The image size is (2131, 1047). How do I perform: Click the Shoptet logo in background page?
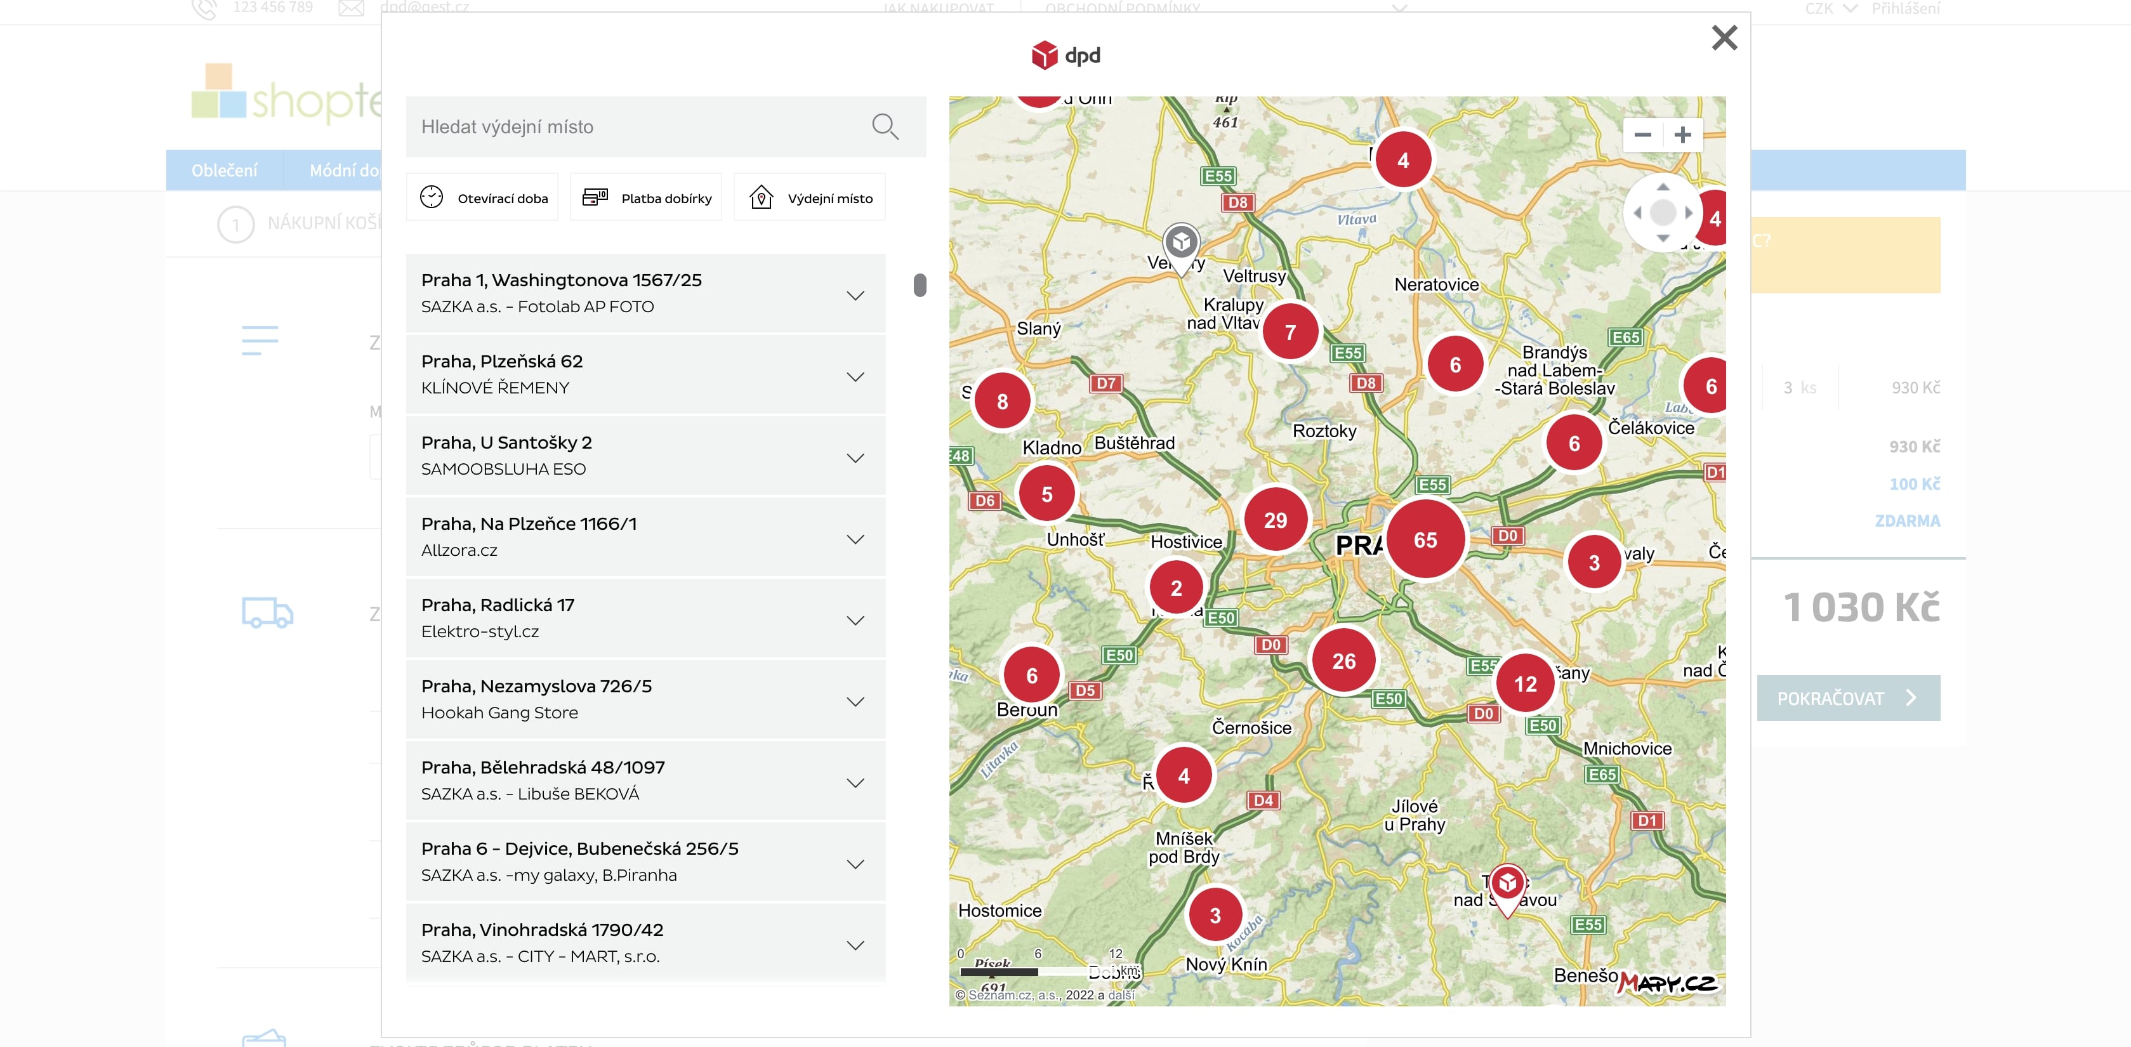coord(286,93)
